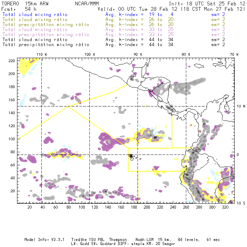The height and width of the screenshot is (247, 247).
Task: Click "Init: 18 UTC Sat 25 Feb 12" text
Action: [x=207, y=4]
